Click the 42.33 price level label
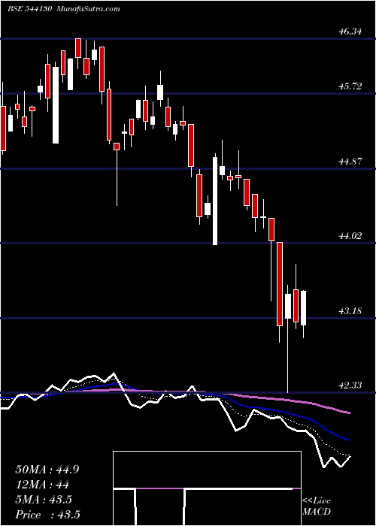376x526 pixels. [x=350, y=385]
